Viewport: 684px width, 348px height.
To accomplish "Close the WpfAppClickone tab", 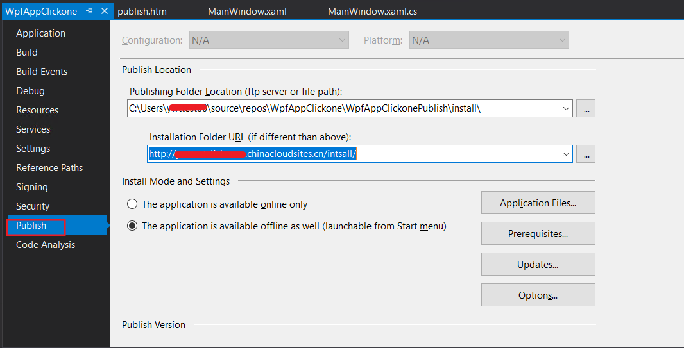I will 104,12.
